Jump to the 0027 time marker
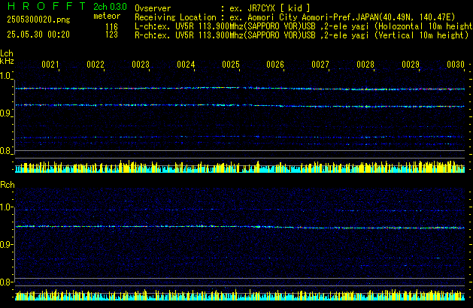The image size is (473, 308). [320, 65]
